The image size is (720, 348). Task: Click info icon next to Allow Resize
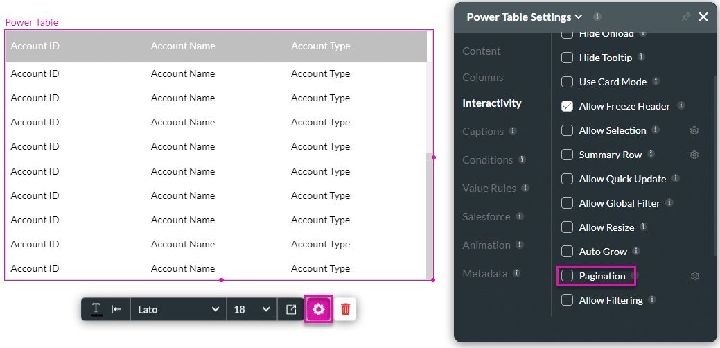coord(643,226)
